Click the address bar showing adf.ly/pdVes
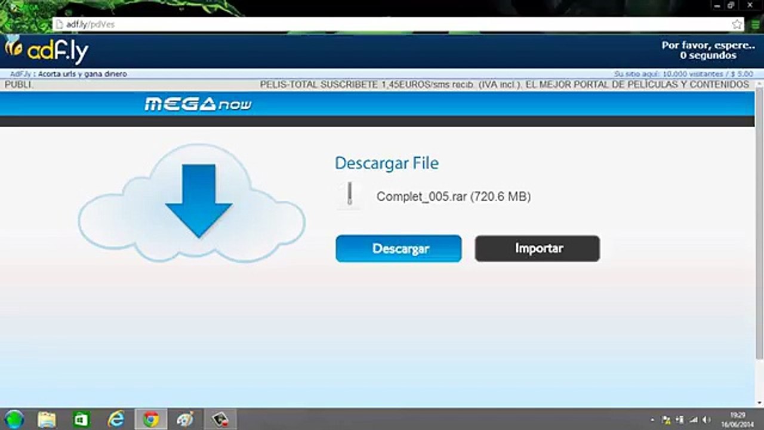Screen dimensions: 764x430 coord(398,24)
